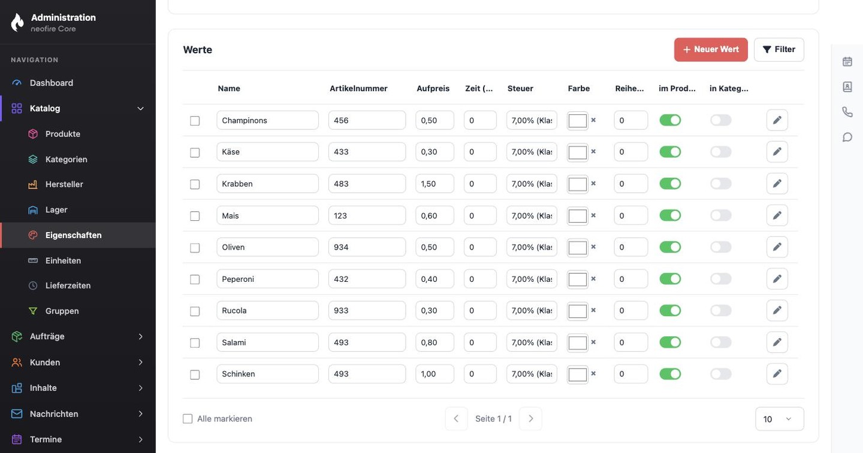863x453 pixels.
Task: Open the page size dropdown showing 10
Action: (x=780, y=419)
